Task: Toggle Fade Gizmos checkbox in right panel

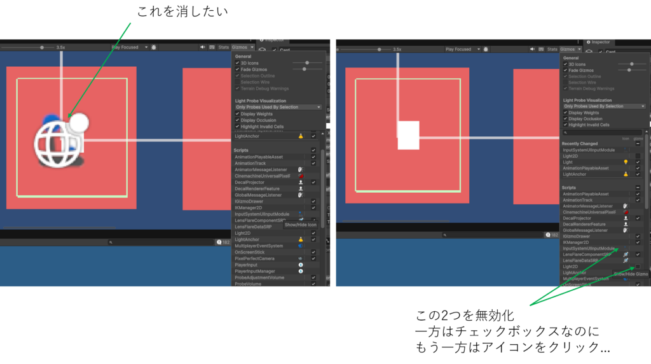Action: (565, 70)
